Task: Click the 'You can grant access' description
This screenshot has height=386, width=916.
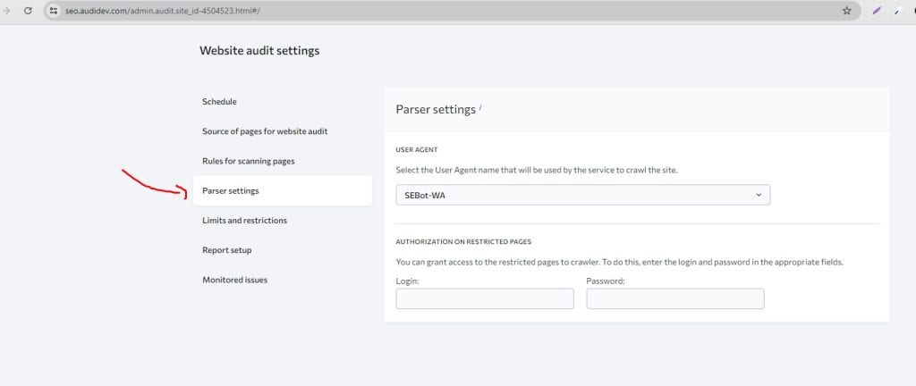Action: (x=619, y=263)
